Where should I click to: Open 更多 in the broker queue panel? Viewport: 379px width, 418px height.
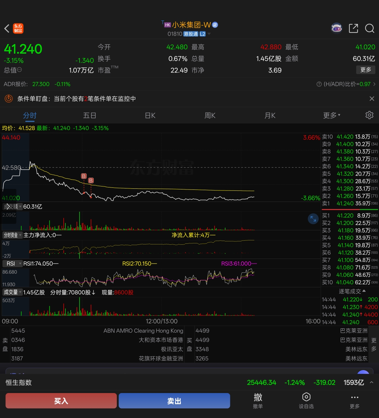(374, 345)
